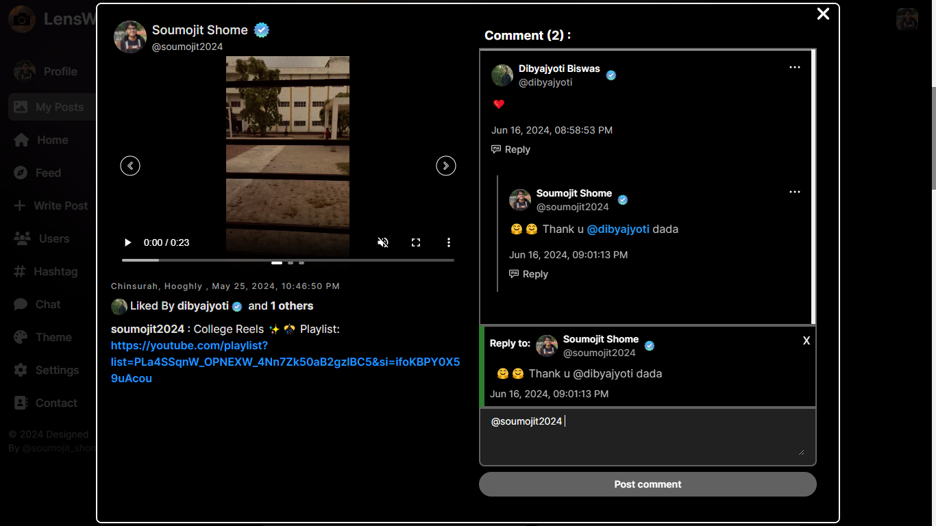This screenshot has width=936, height=526.
Task: Open Profile in the sidebar
Action: click(x=52, y=71)
